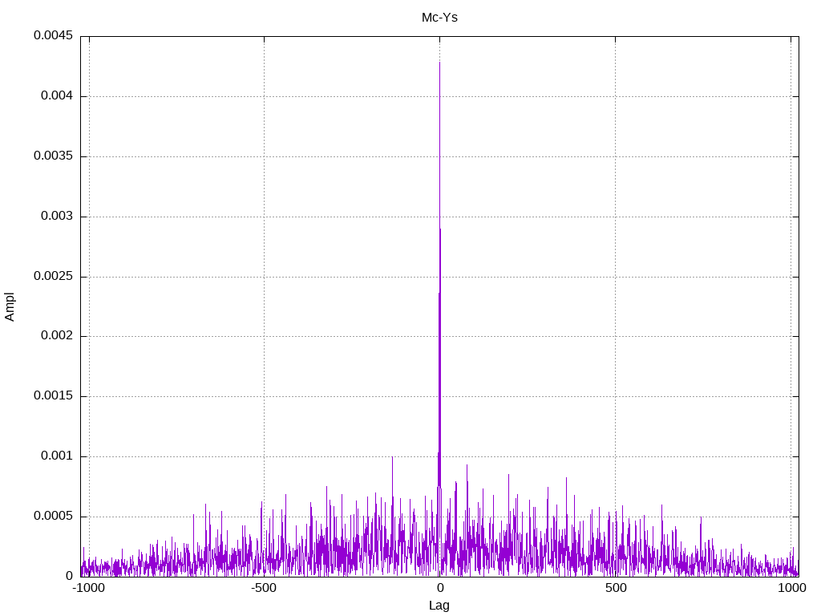Screen dimensions: 821x616
Task: Select the 0.0025 y-axis tick label
Action: (x=53, y=277)
